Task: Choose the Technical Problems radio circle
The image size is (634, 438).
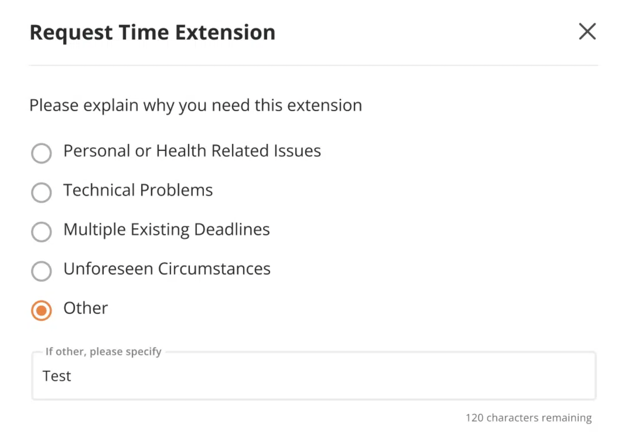Action: click(x=41, y=192)
